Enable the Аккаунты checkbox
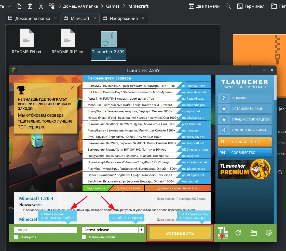 (16, 237)
